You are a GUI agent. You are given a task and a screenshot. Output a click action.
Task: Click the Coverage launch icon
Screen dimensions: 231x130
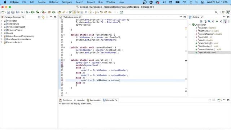click(x=38, y=12)
